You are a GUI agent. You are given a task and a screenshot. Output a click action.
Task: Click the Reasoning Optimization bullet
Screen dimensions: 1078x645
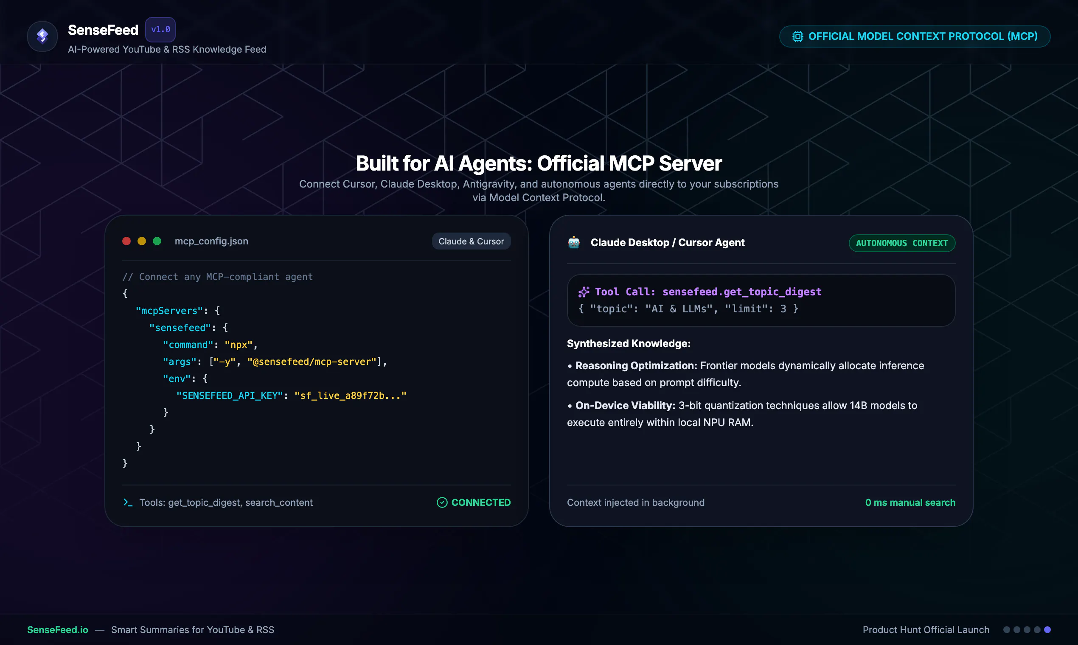[x=745, y=374]
